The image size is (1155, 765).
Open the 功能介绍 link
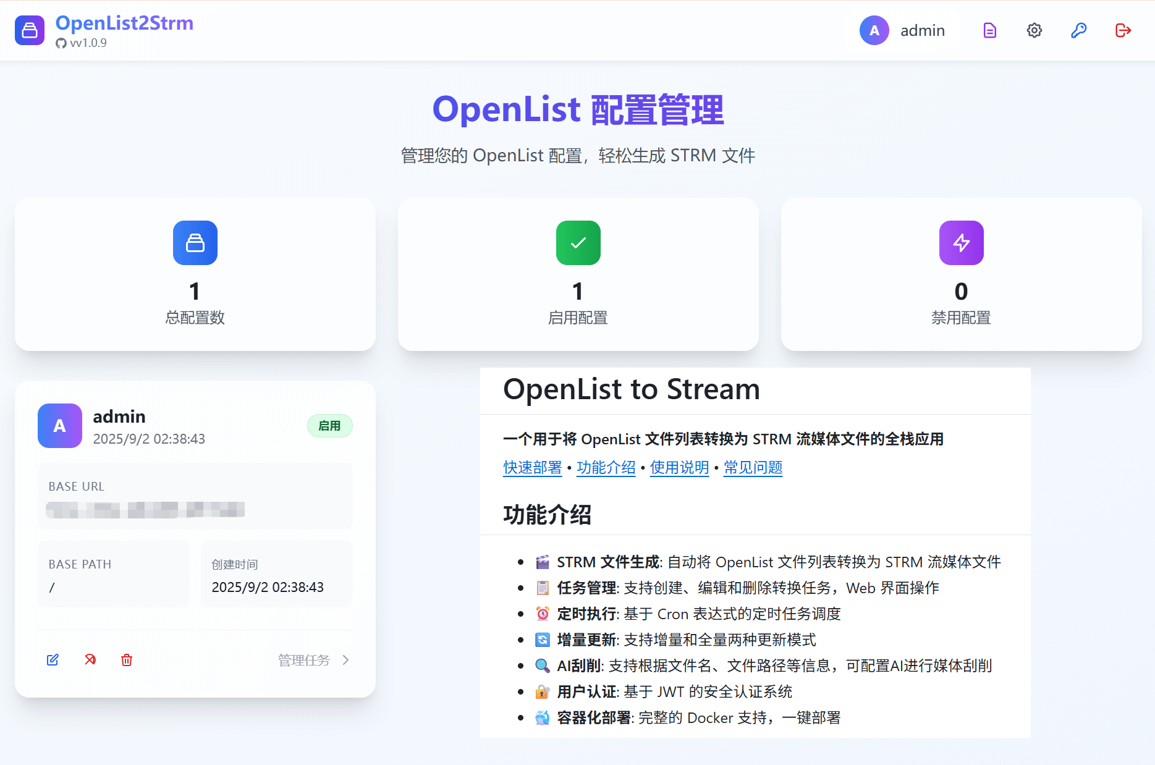[606, 468]
